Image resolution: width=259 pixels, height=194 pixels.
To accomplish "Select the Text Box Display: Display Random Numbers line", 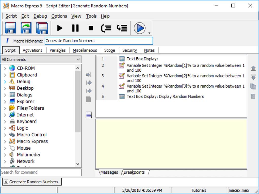I will tap(165, 96).
